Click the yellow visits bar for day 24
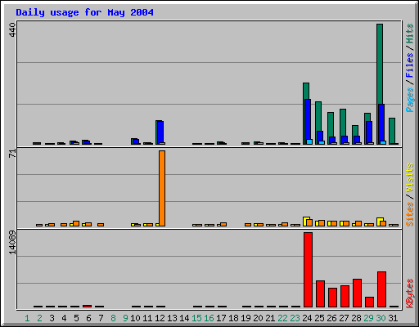The height and width of the screenshot is (327, 419). click(305, 222)
